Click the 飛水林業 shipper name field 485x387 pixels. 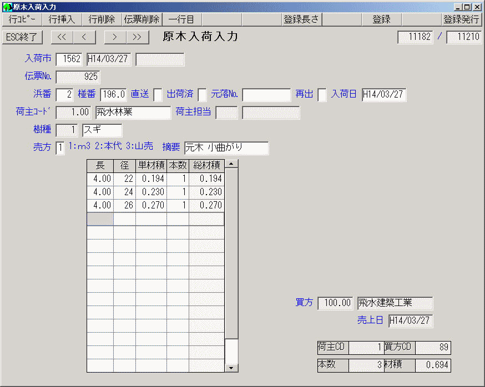pos(133,113)
